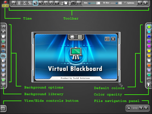This screenshot has height=114, width=152.
Task: Pick the orange-yellow pen color
Action: tap(149, 56)
